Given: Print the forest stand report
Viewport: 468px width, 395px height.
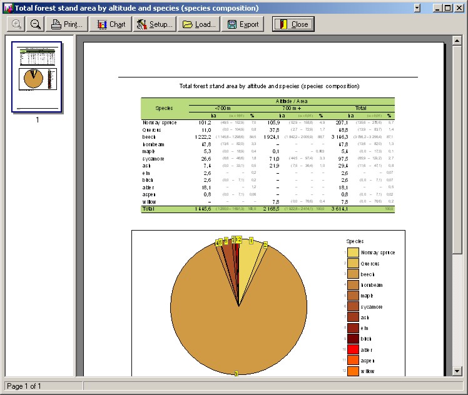Looking at the screenshot, I should 67,24.
